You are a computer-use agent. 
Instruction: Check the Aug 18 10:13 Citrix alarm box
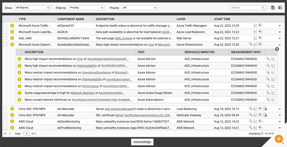[x=5, y=109]
